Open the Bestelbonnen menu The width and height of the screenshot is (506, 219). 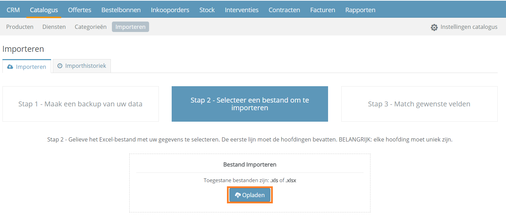point(121,10)
